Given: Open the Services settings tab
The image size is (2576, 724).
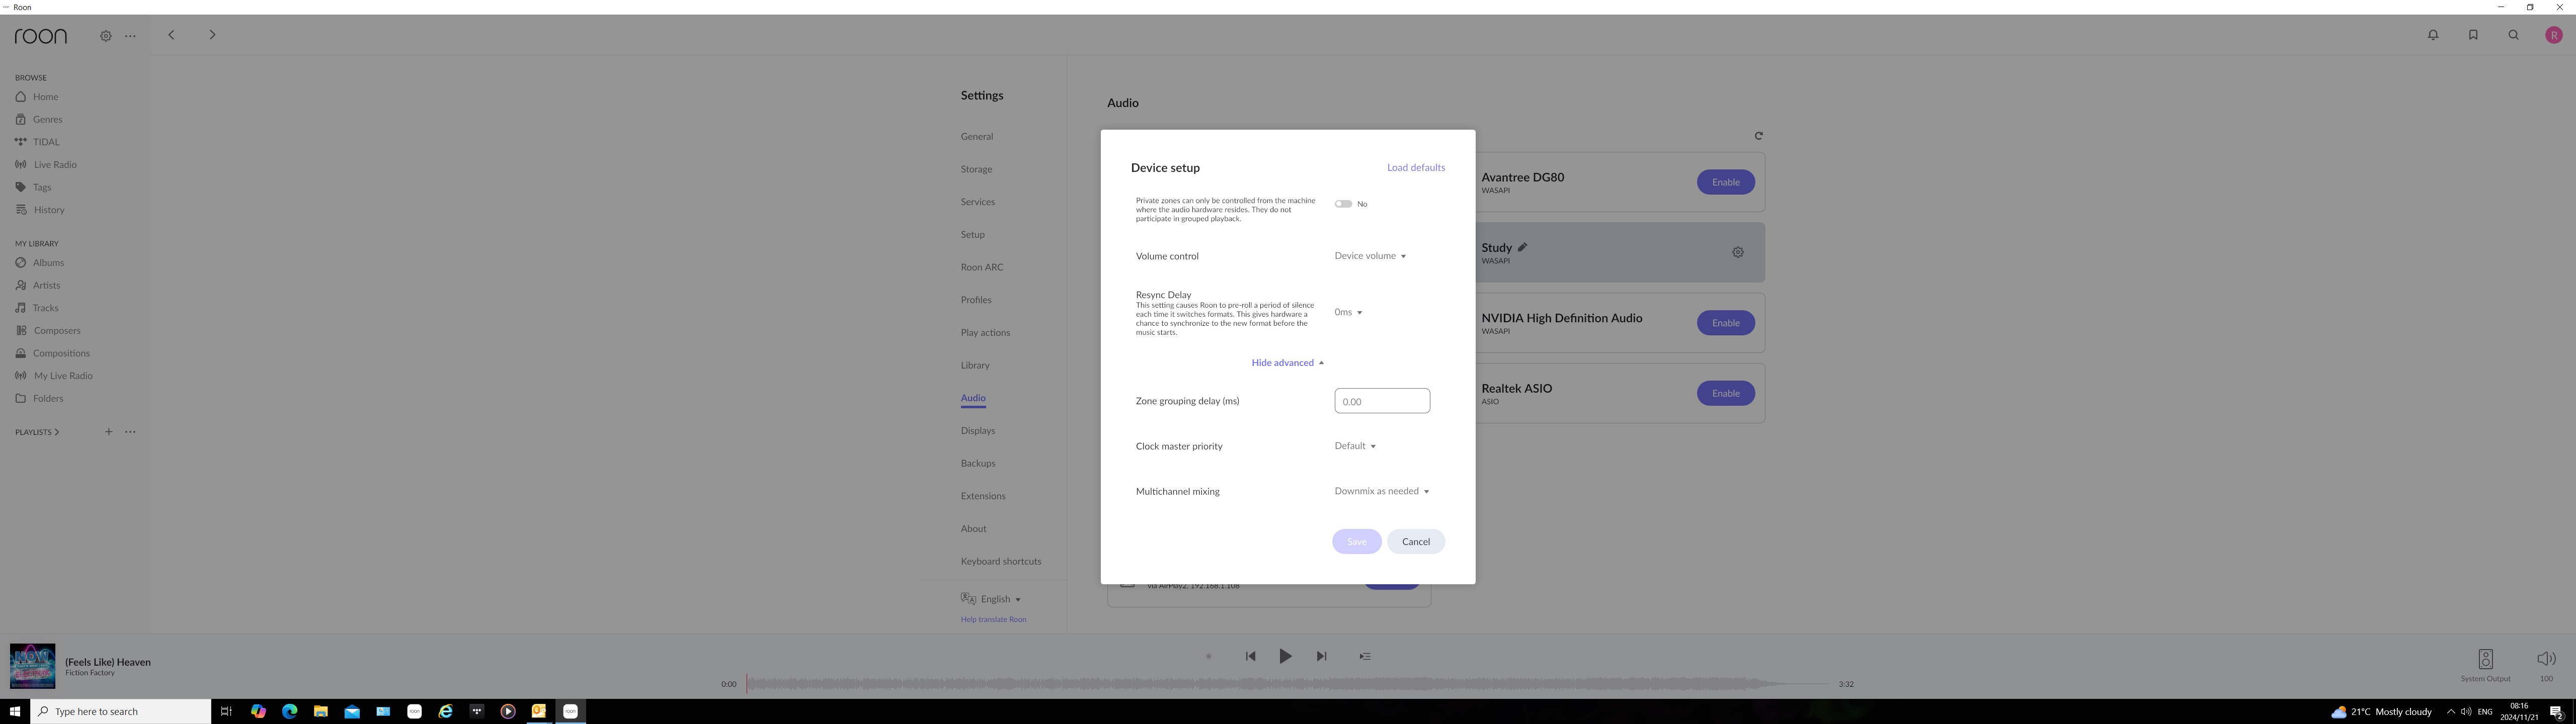Looking at the screenshot, I should pyautogui.click(x=977, y=202).
